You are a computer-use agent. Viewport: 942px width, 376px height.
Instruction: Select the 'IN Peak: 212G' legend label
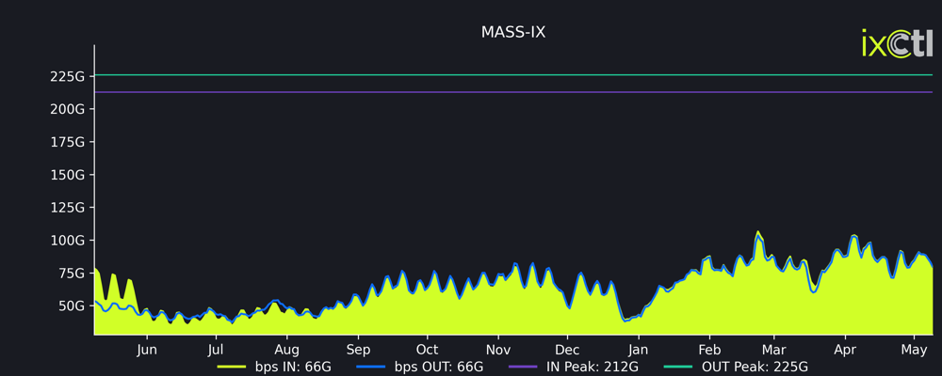click(592, 367)
